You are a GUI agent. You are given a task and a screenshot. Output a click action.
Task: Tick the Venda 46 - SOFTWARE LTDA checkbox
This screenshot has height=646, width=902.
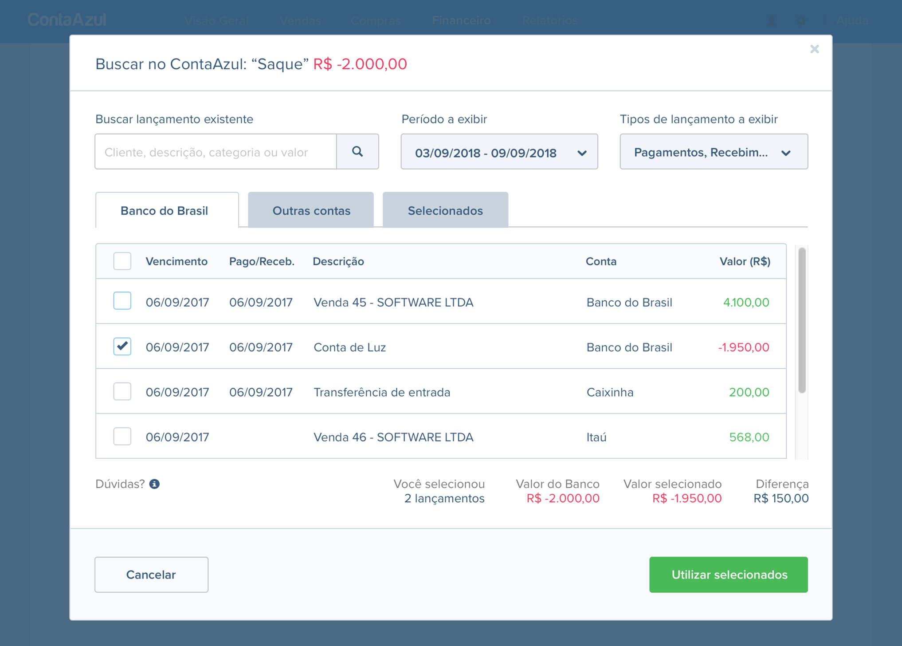pyautogui.click(x=122, y=437)
